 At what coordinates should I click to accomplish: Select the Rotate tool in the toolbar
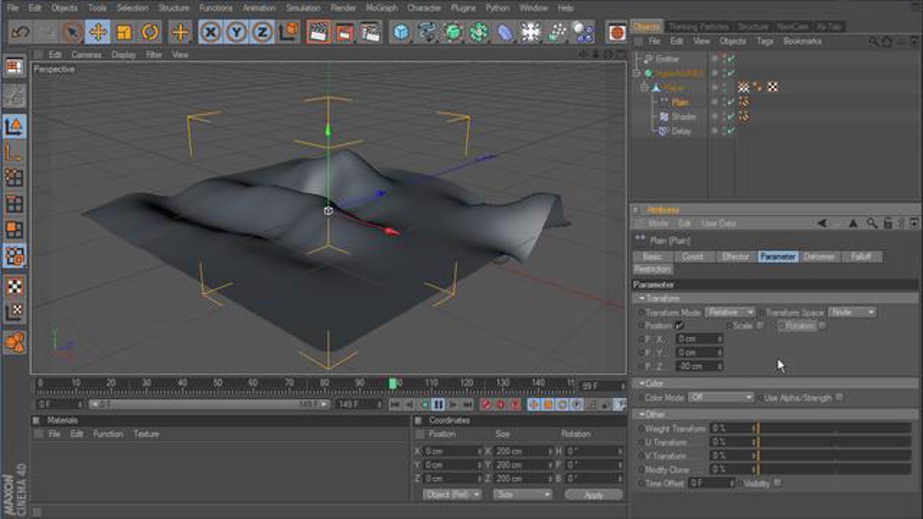click(150, 33)
